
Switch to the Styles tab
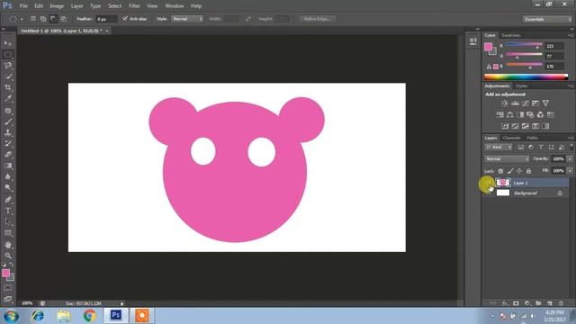click(x=521, y=86)
